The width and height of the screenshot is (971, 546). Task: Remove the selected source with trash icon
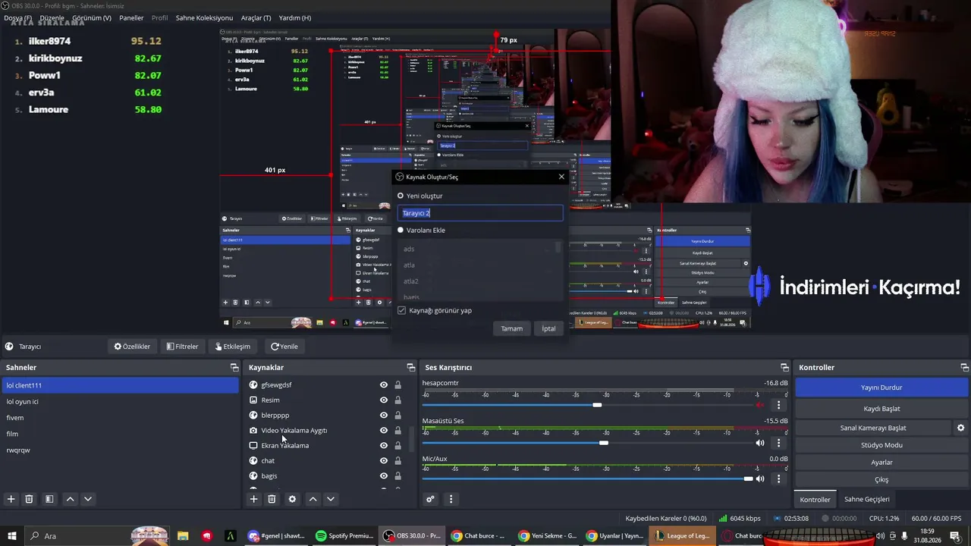[272, 499]
